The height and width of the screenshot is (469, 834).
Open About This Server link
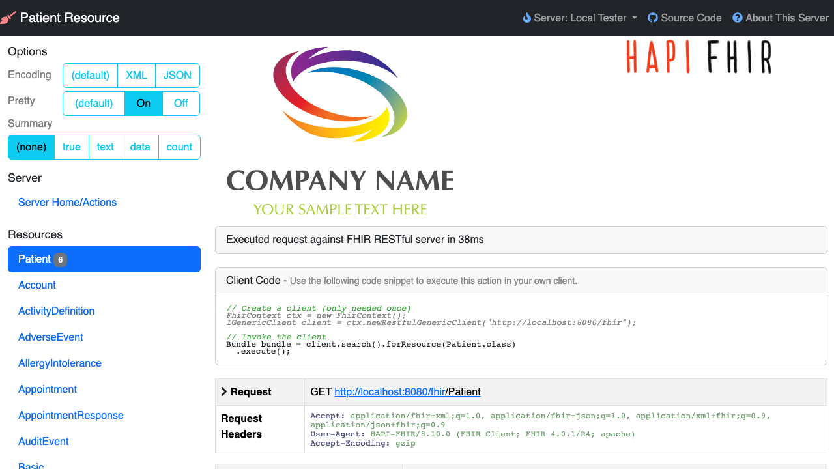click(x=781, y=18)
